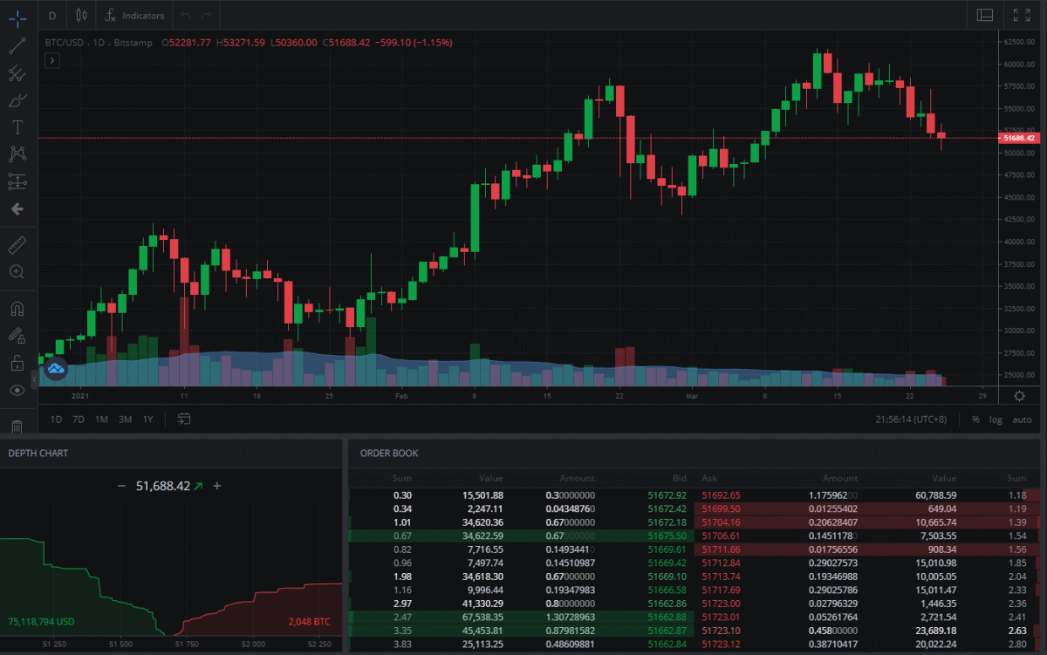Toggle lock all drawing tools
This screenshot has width=1047, height=655.
click(x=17, y=362)
